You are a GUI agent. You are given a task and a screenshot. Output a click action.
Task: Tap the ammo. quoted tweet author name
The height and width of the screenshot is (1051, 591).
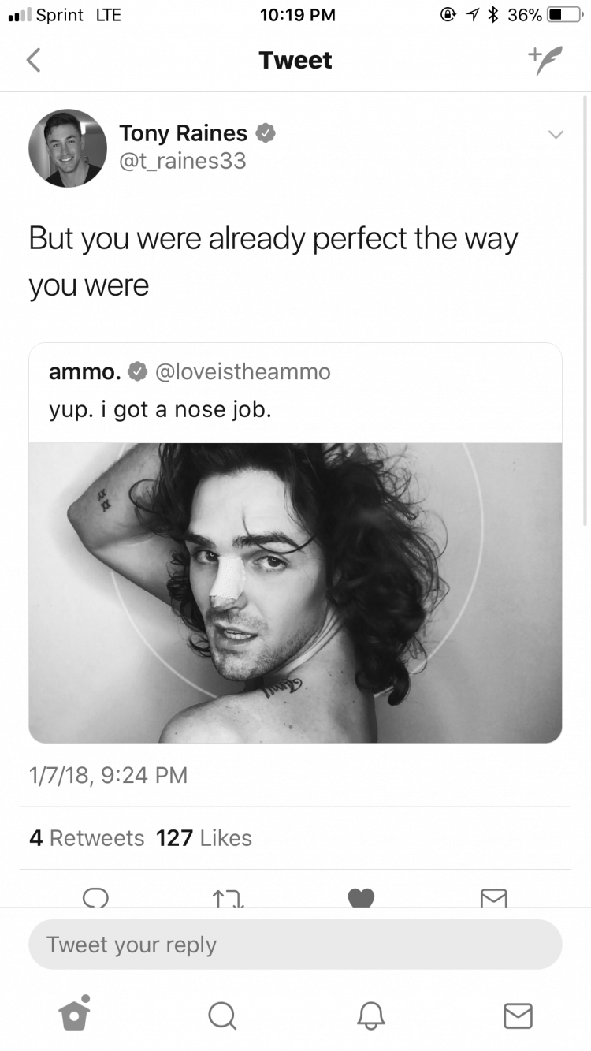click(85, 371)
